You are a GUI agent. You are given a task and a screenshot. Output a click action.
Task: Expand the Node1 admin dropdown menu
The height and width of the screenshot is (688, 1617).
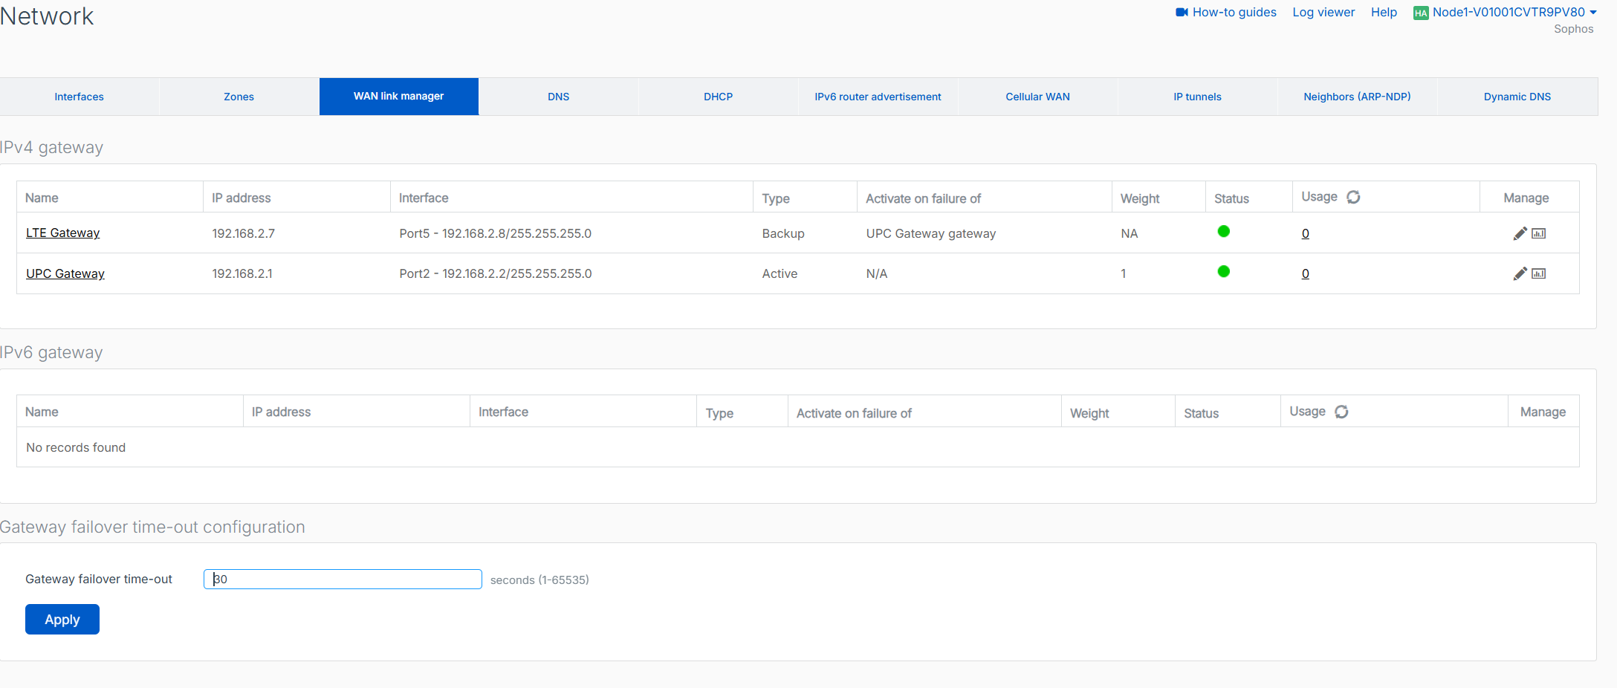1592,12
